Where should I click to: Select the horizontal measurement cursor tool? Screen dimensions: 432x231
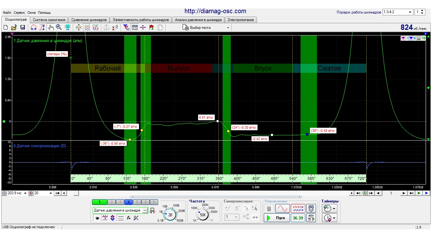34,28
